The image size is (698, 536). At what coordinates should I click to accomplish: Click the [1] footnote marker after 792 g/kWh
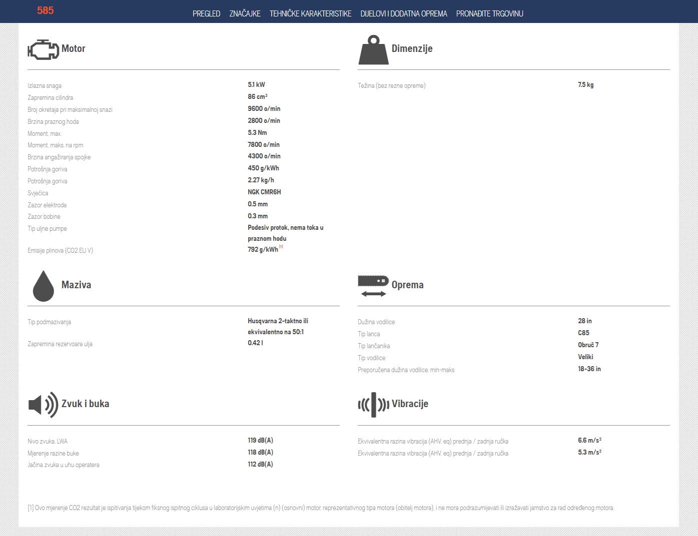point(281,246)
